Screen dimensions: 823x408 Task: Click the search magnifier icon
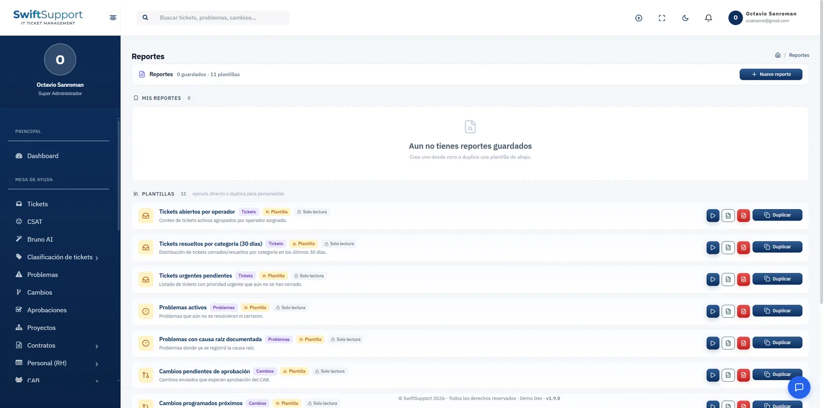coord(146,17)
